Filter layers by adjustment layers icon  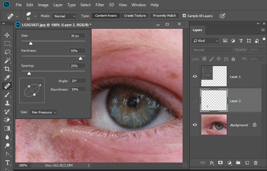pos(233,41)
